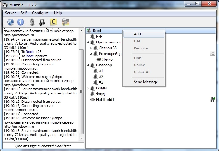This screenshot has width=219, height=151.
Task: Open the server Information icon
Action: tap(20, 22)
